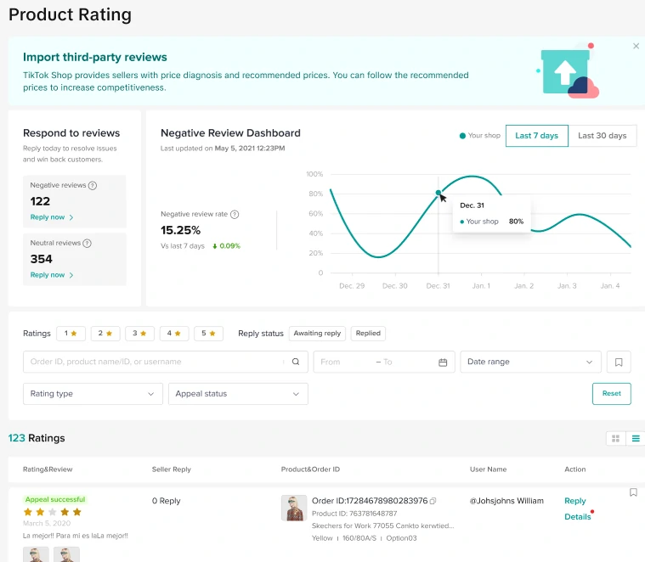The height and width of the screenshot is (562, 645).
Task: Filter by 1 star rating
Action: click(x=71, y=334)
